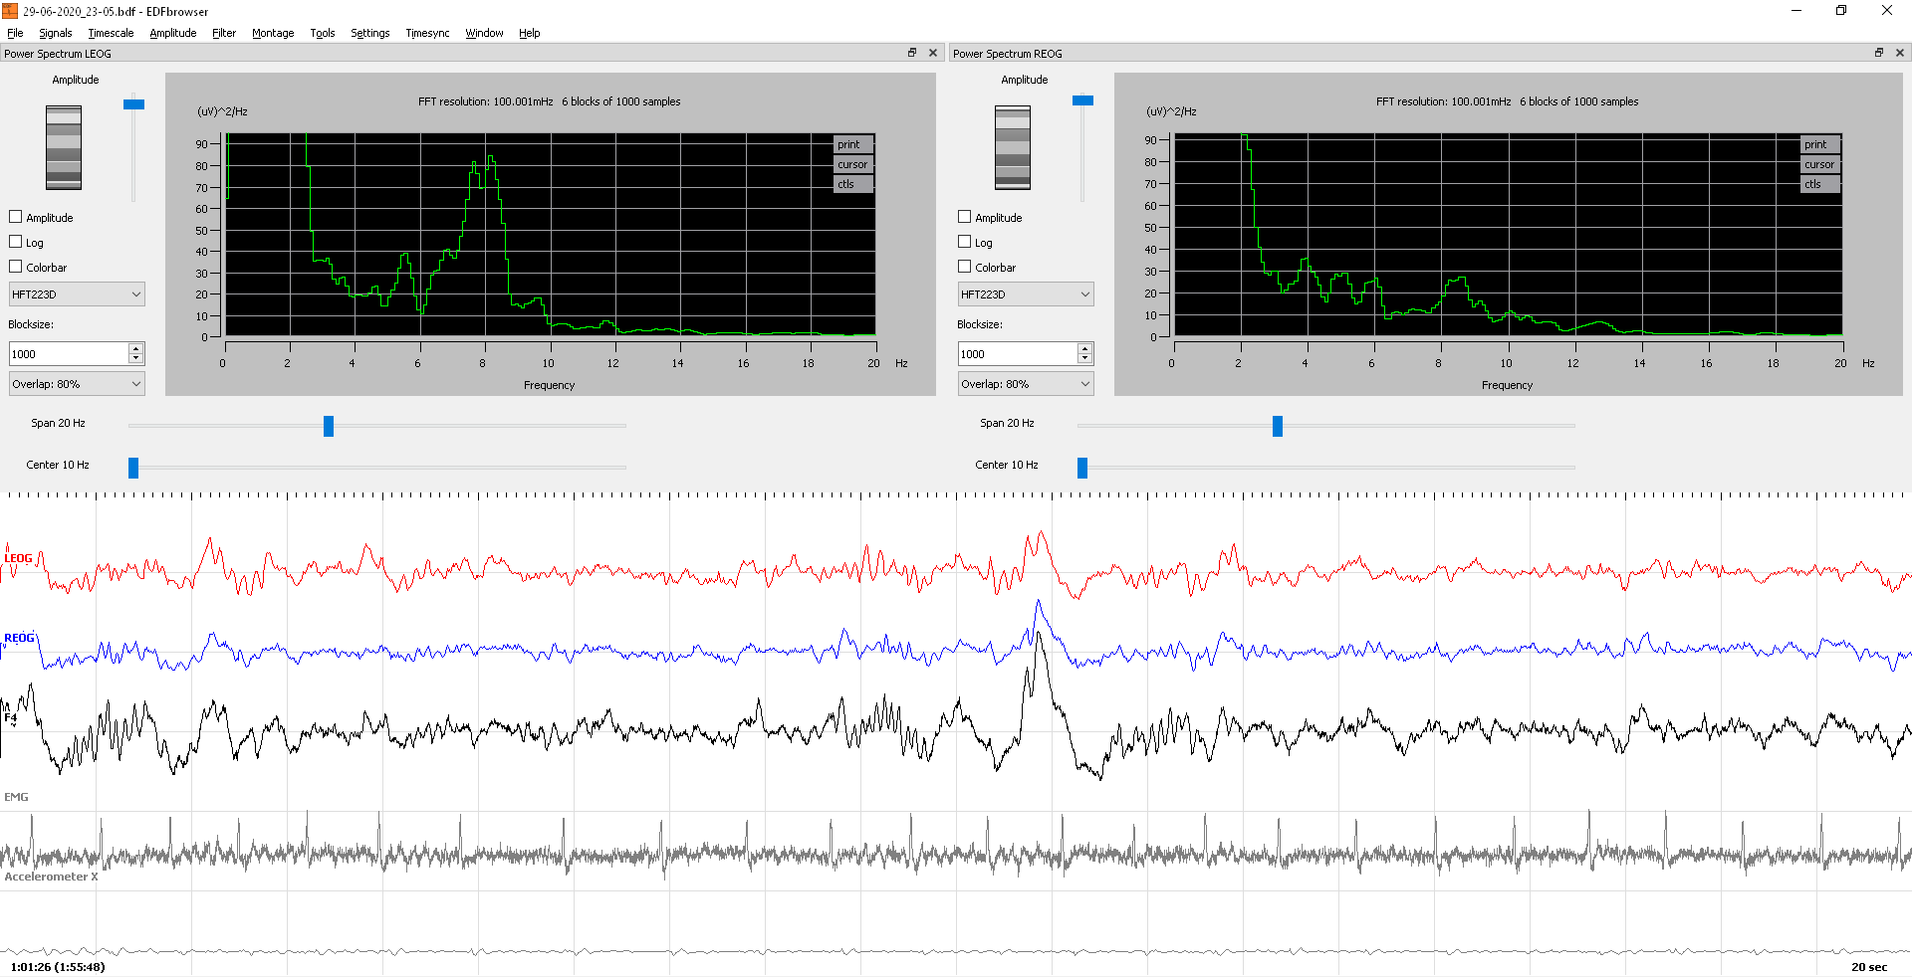Click ctls button on LEOG spectrum
This screenshot has width=1912, height=977.
[x=853, y=184]
